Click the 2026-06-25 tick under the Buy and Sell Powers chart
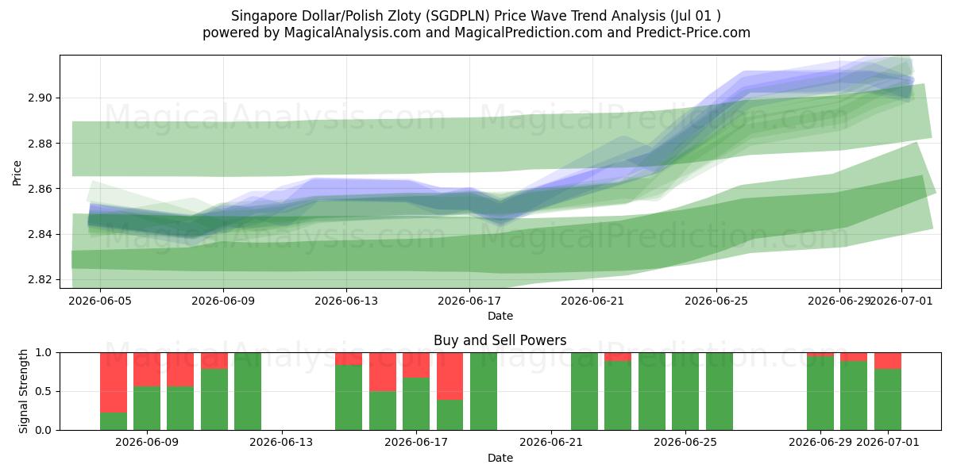The height and width of the screenshot is (476, 953). coord(685,443)
